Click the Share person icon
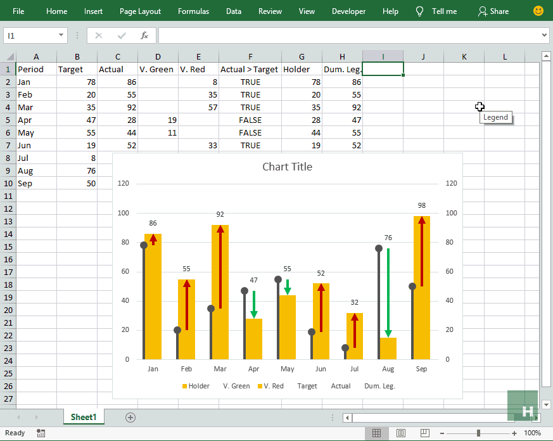553x441 pixels. [482, 11]
